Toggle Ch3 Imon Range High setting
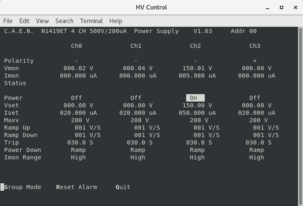 click(257, 157)
